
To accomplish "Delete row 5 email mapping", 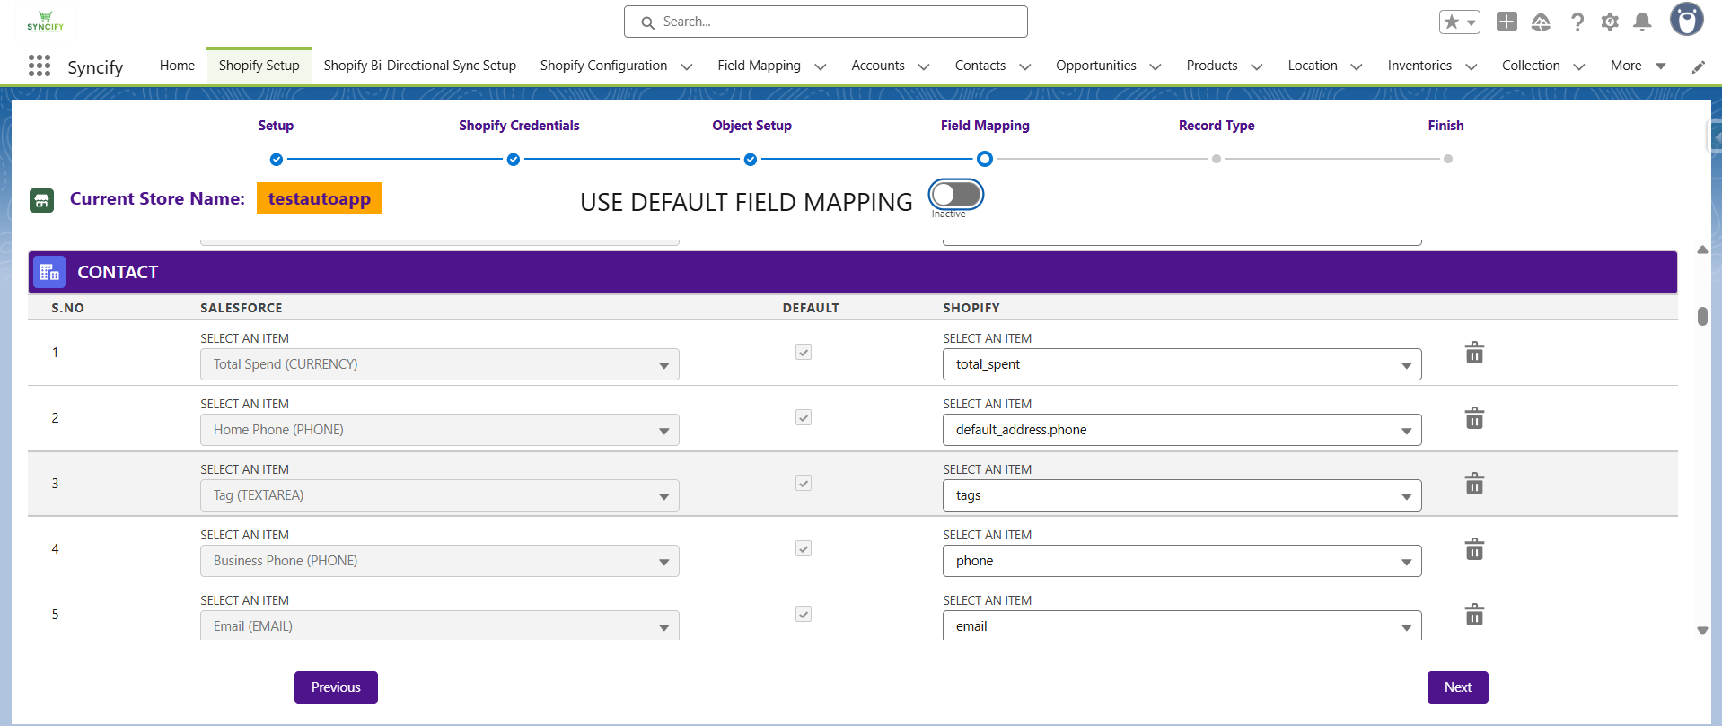I will pyautogui.click(x=1474, y=615).
